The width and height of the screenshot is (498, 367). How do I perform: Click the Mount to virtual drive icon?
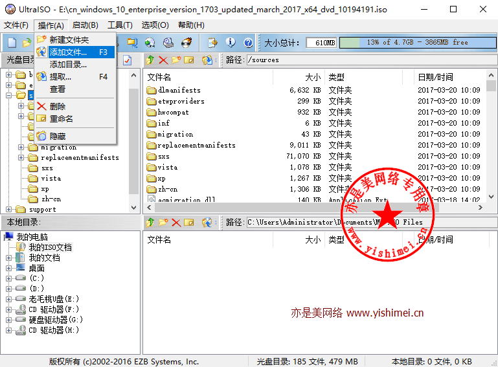pos(168,43)
